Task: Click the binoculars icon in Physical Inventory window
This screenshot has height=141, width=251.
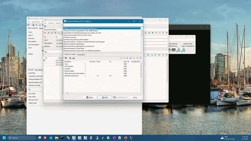Action: click(x=45, y=26)
